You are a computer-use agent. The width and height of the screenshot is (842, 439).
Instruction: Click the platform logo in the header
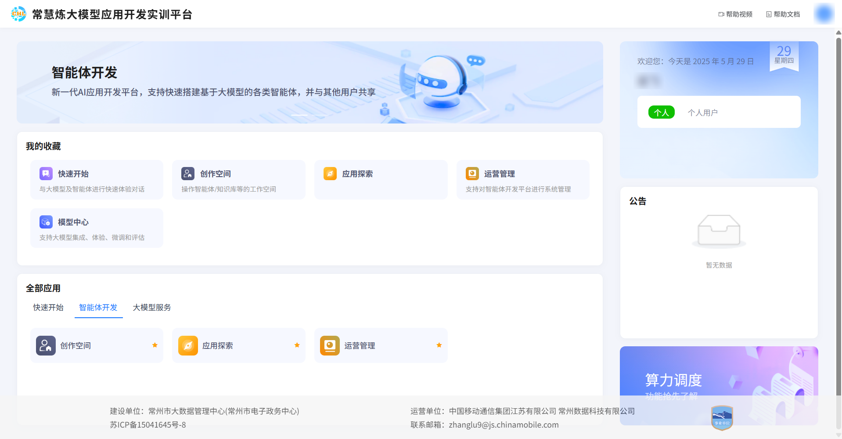pos(18,14)
